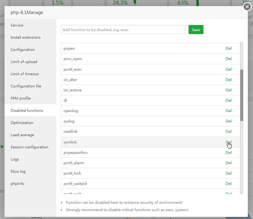This screenshot has width=253, height=219.
Task: Open the Optimization settings
Action: pyautogui.click(x=22, y=122)
